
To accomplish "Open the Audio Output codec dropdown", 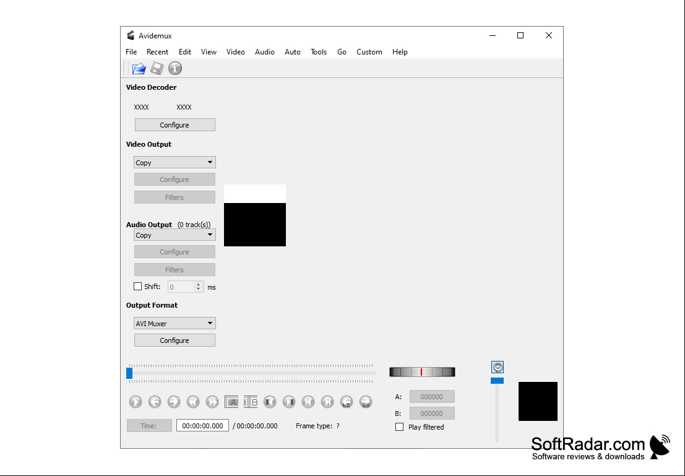I will (174, 235).
